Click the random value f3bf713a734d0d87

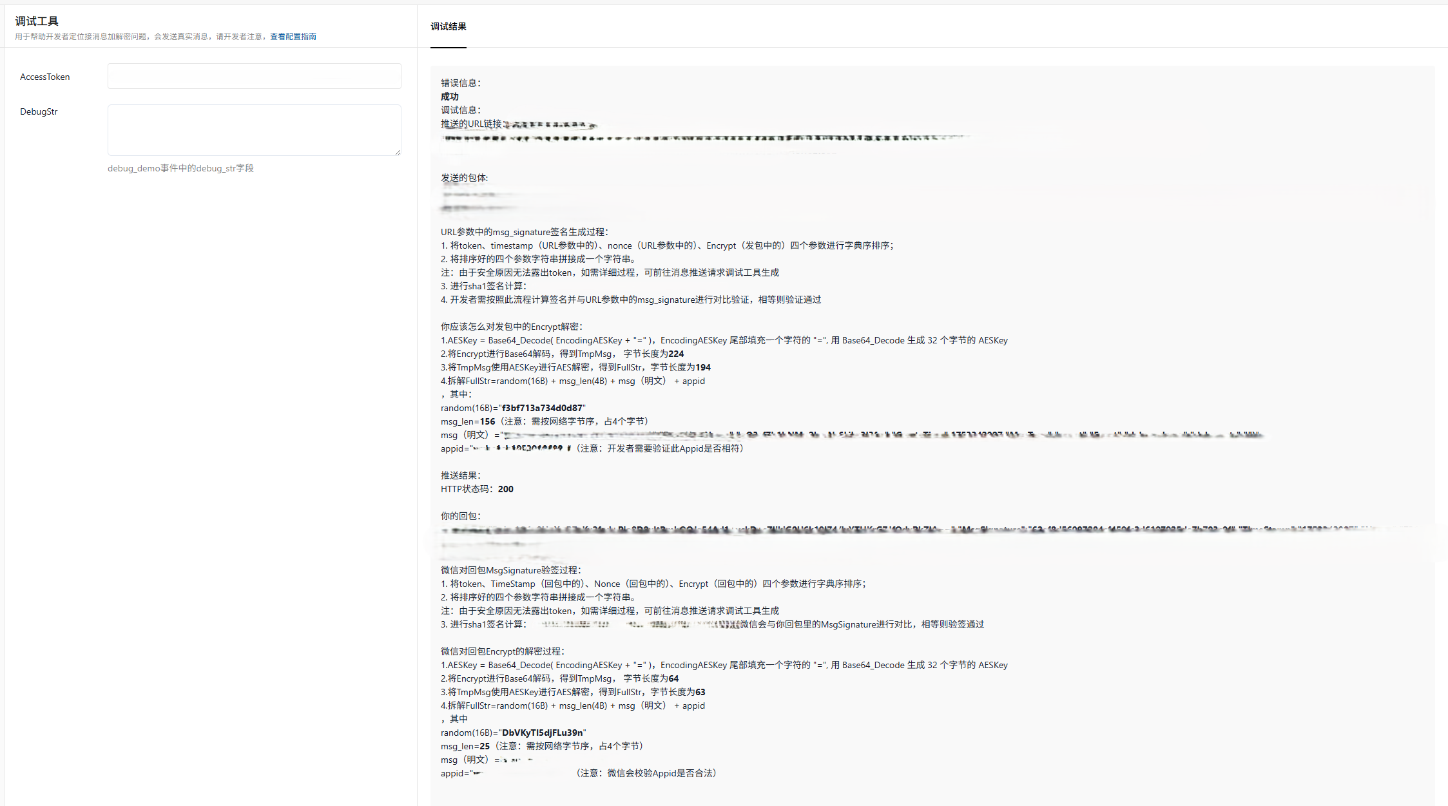[x=542, y=408]
